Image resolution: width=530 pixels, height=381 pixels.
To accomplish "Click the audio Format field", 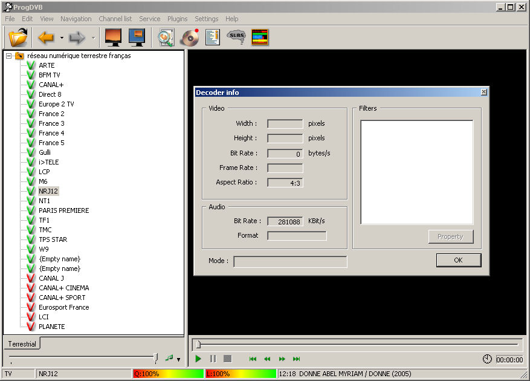I will 297,236.
